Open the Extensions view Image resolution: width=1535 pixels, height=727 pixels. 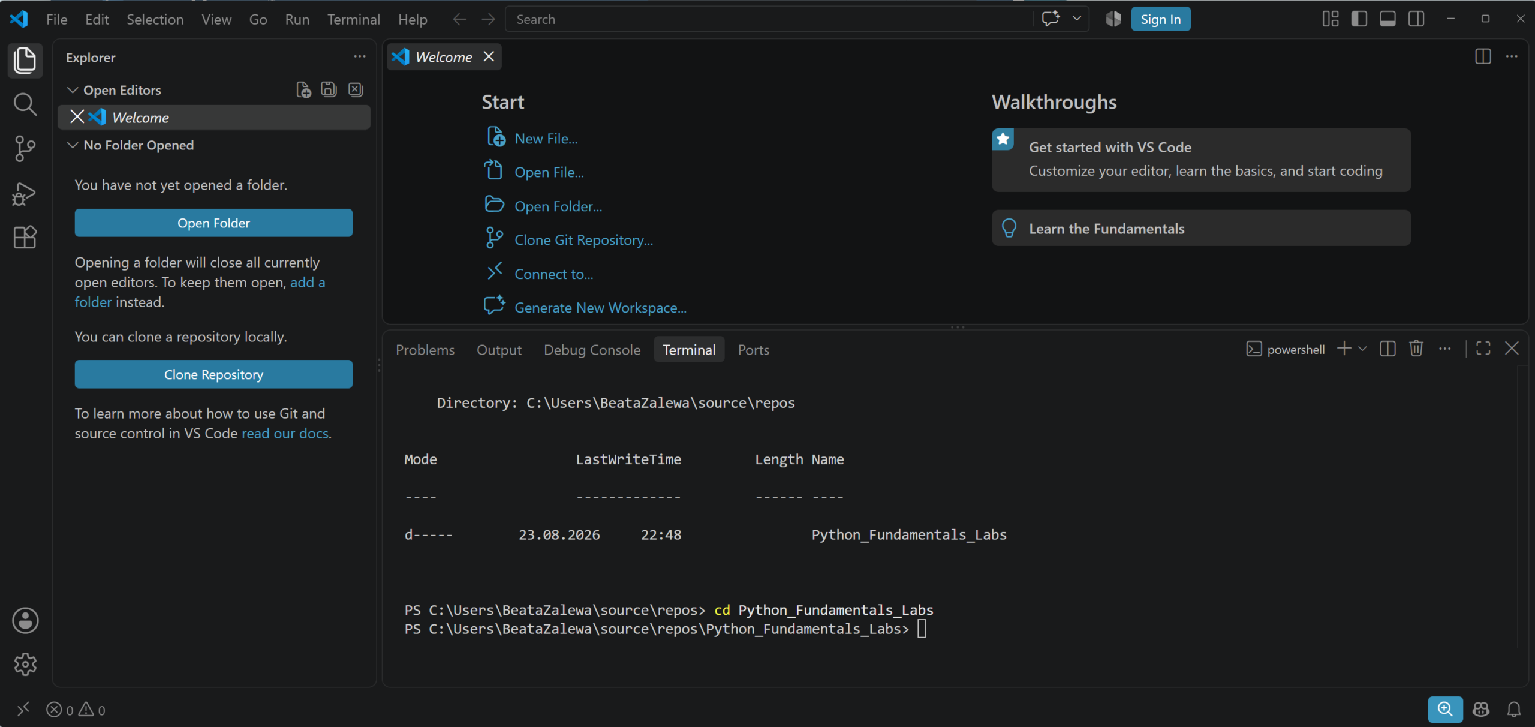[25, 238]
